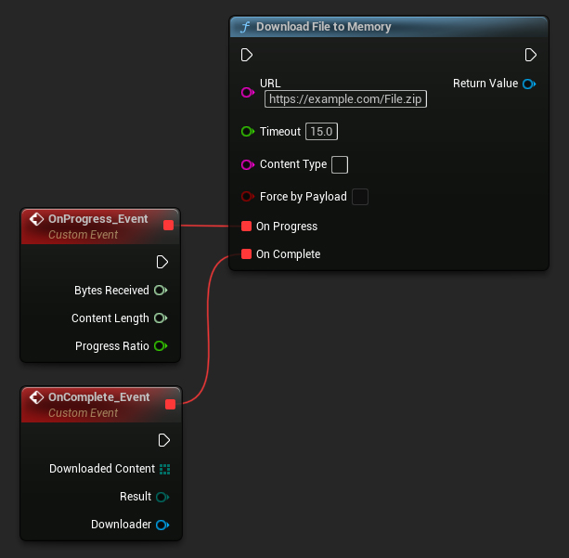Click the Content Type input pin
The height and width of the screenshot is (558, 569).
[247, 164]
